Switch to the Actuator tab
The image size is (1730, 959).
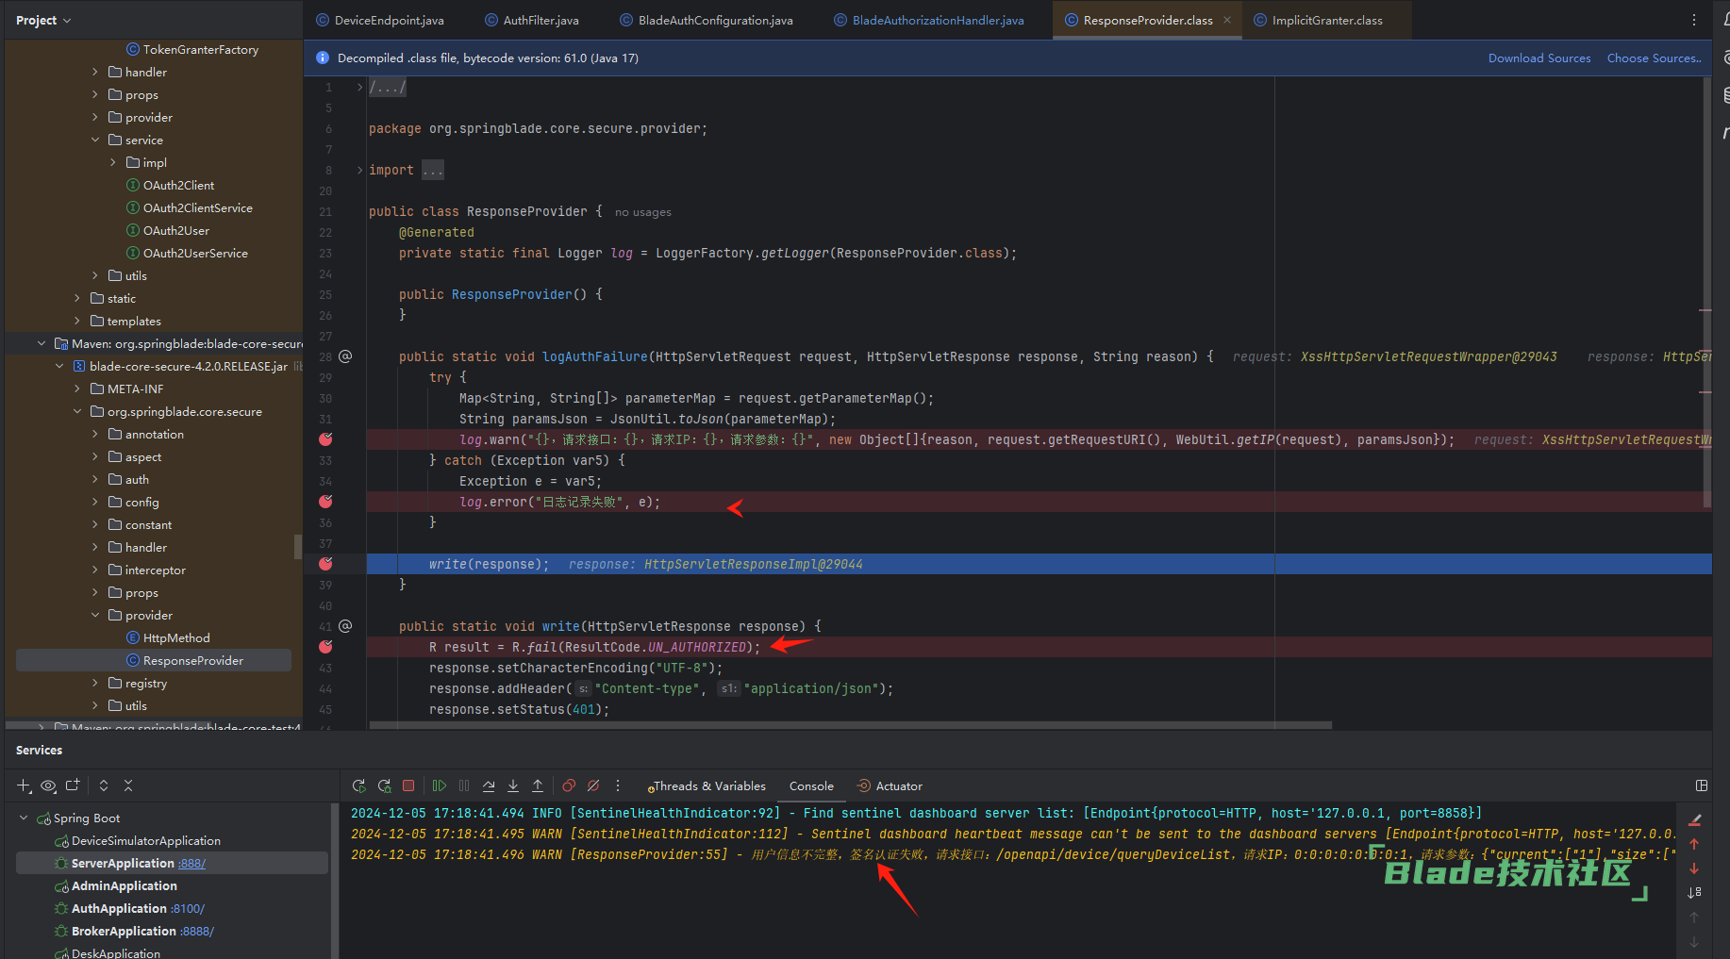click(x=890, y=785)
